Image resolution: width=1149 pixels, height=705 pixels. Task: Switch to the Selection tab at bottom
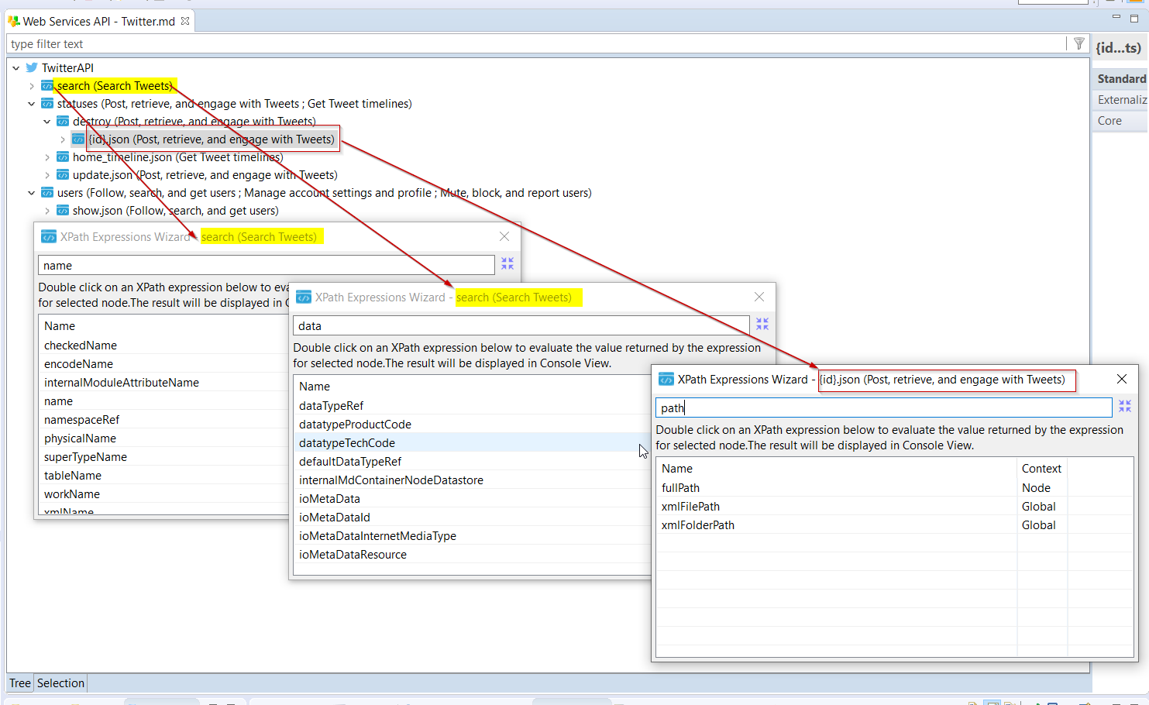[60, 683]
